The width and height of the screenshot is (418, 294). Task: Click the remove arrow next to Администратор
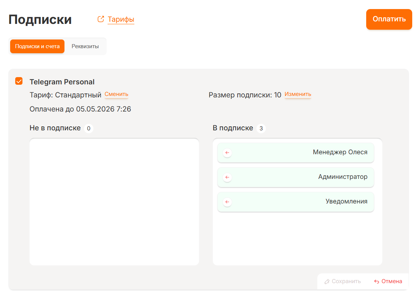(227, 177)
